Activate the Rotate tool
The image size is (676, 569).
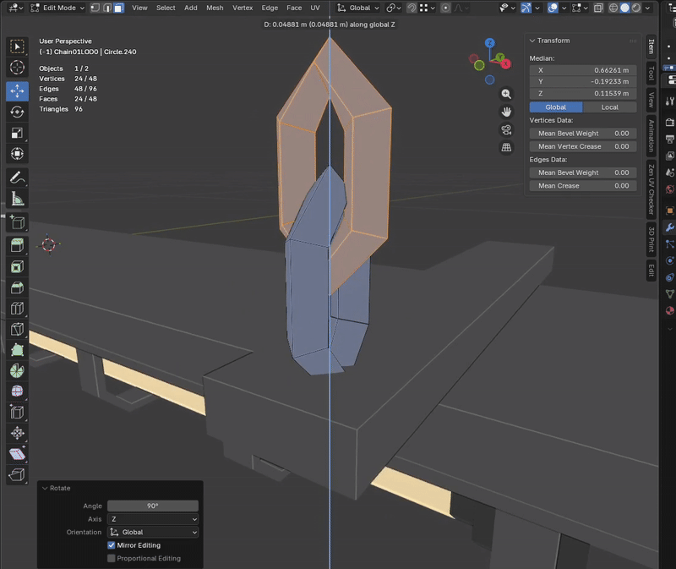pos(17,112)
